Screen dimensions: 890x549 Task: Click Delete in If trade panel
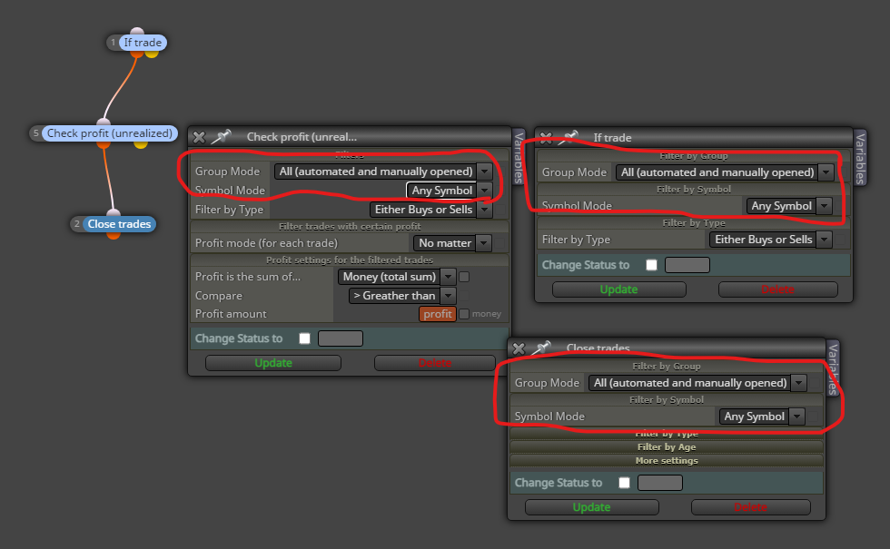coord(777,289)
